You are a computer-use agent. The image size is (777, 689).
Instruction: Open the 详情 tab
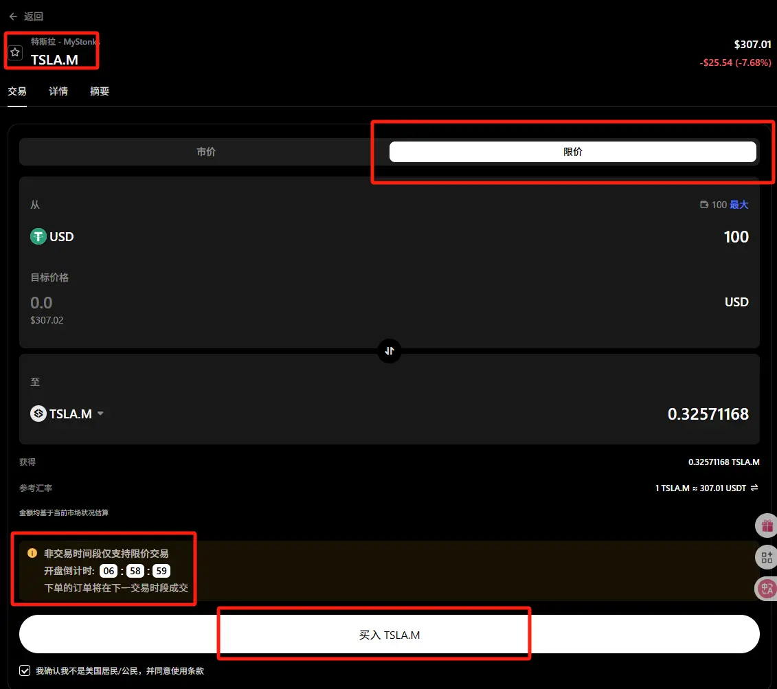[x=58, y=91]
